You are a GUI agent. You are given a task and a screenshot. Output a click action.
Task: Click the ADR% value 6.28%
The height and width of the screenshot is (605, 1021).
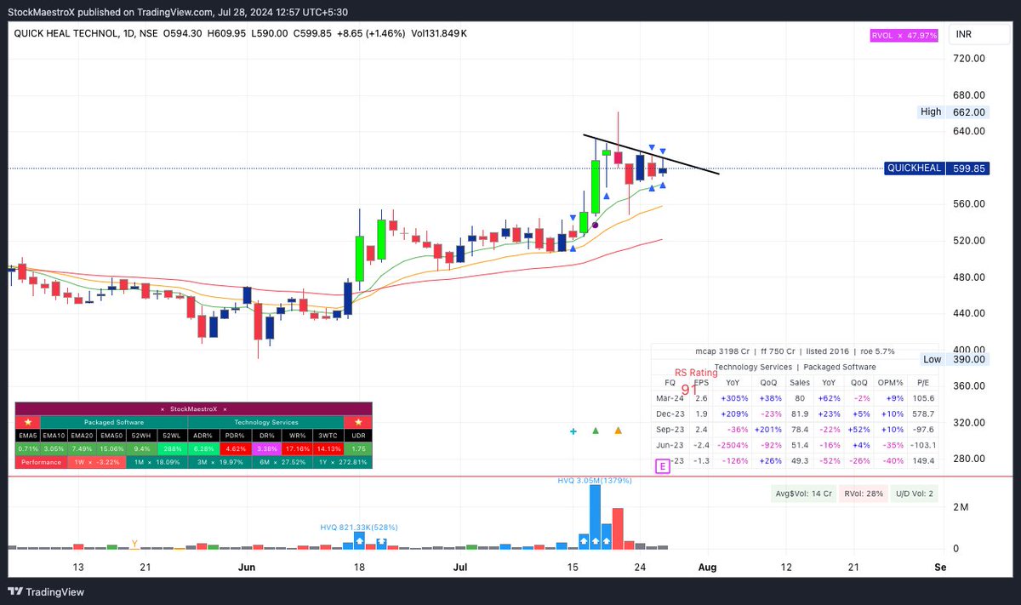[x=203, y=449]
